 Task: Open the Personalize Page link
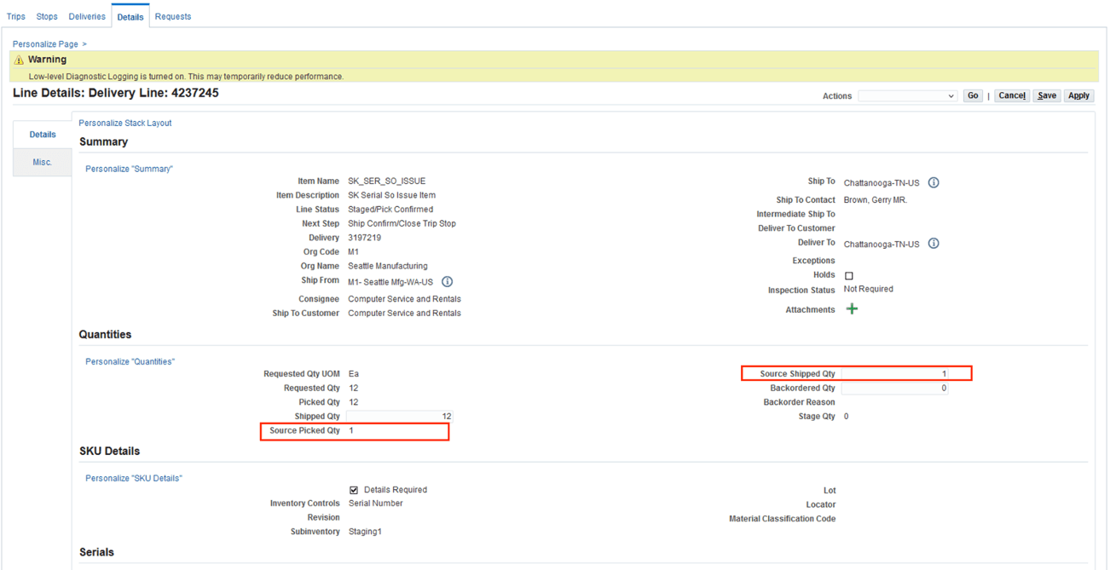[x=45, y=43]
